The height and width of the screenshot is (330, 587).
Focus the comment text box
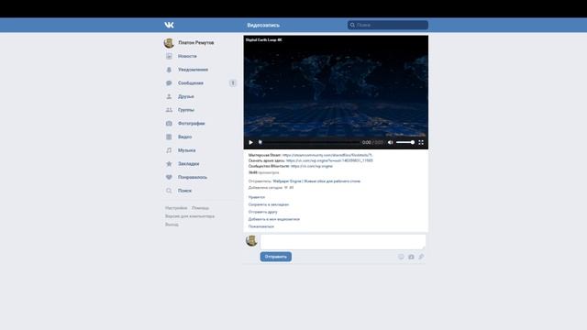[x=343, y=242]
